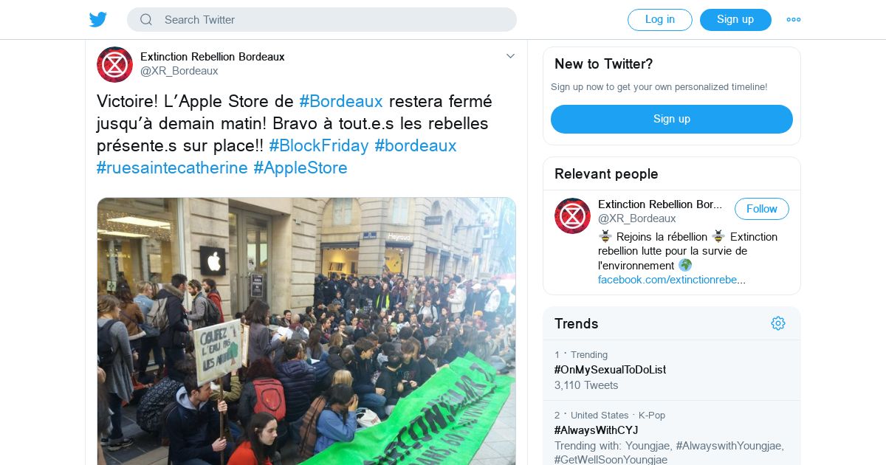Open the #BlockFriday hashtag
The width and height of the screenshot is (886, 465).
click(319, 145)
